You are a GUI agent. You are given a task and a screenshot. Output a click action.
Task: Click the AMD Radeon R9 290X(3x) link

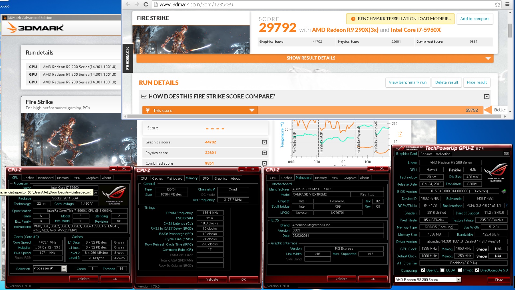click(x=345, y=30)
